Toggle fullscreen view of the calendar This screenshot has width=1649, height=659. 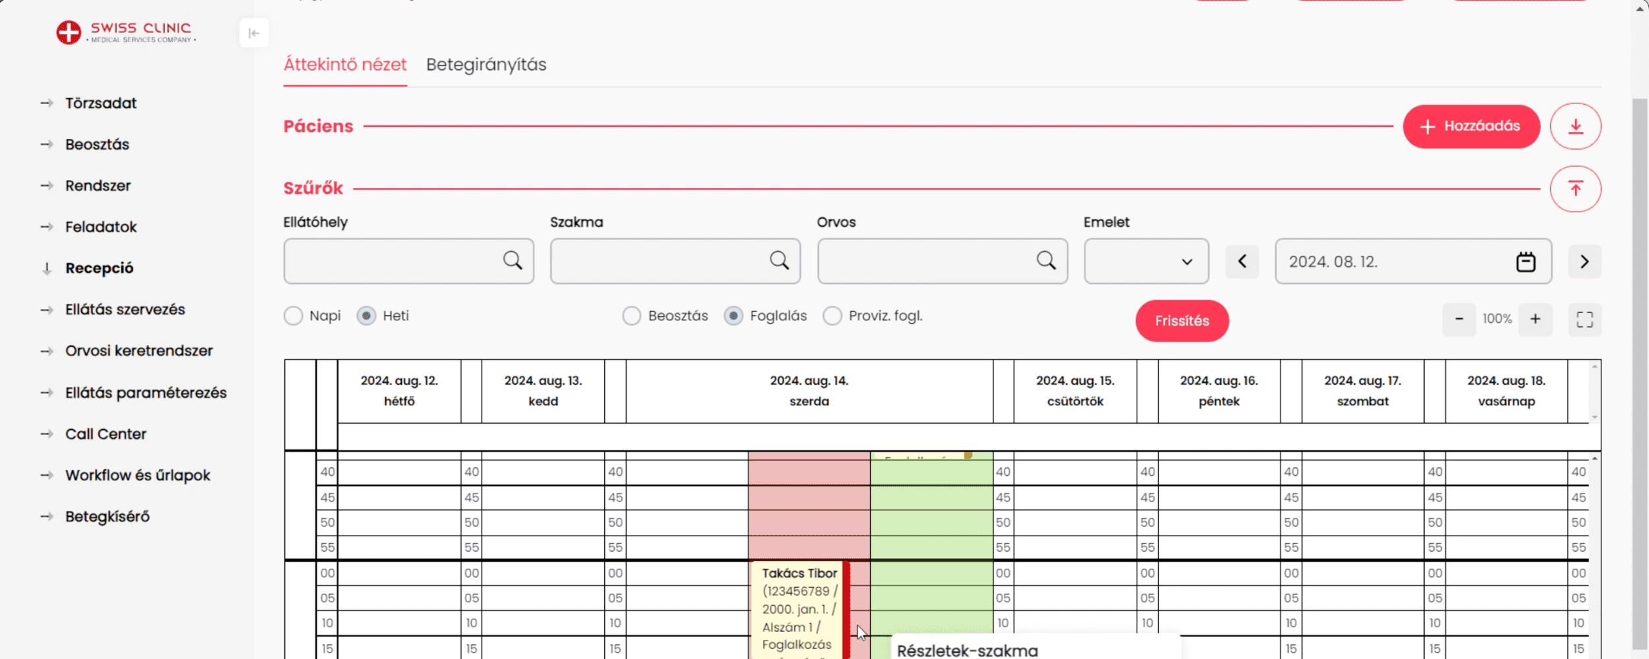coord(1584,320)
